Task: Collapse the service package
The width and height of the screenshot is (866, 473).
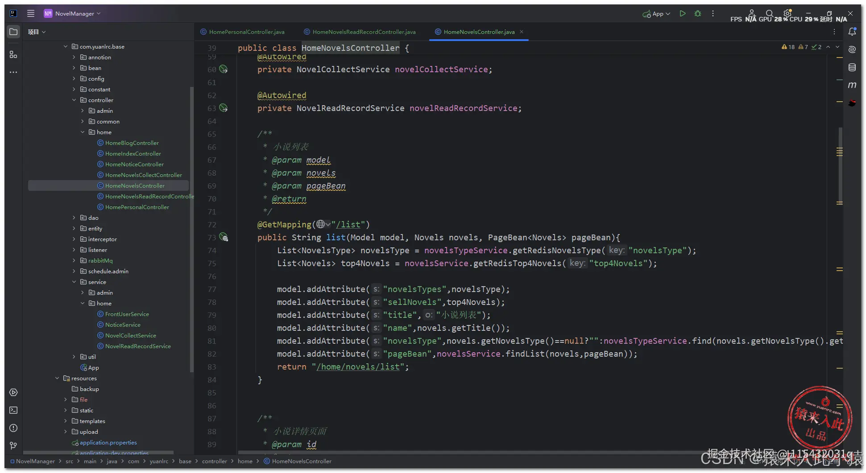Action: coord(74,282)
